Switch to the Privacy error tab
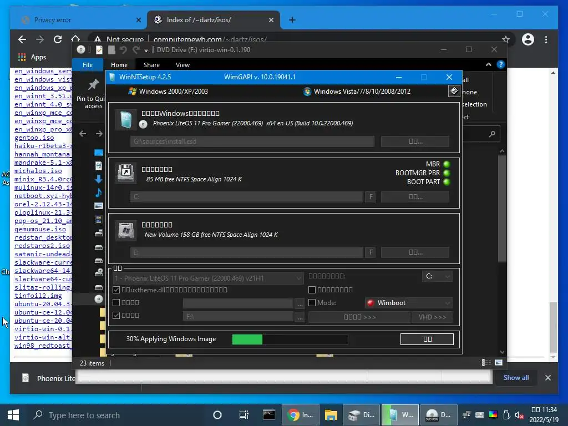 pos(80,20)
